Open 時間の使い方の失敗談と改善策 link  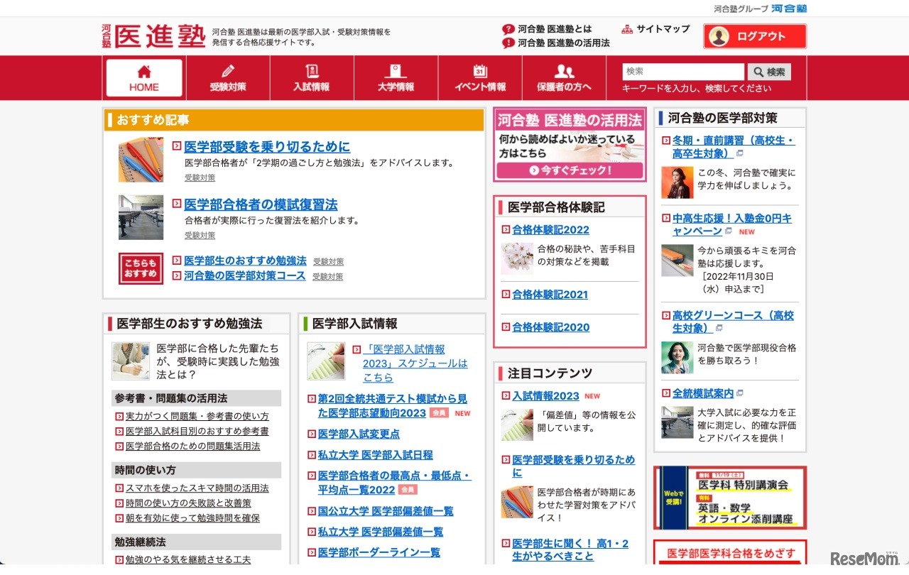click(x=188, y=503)
